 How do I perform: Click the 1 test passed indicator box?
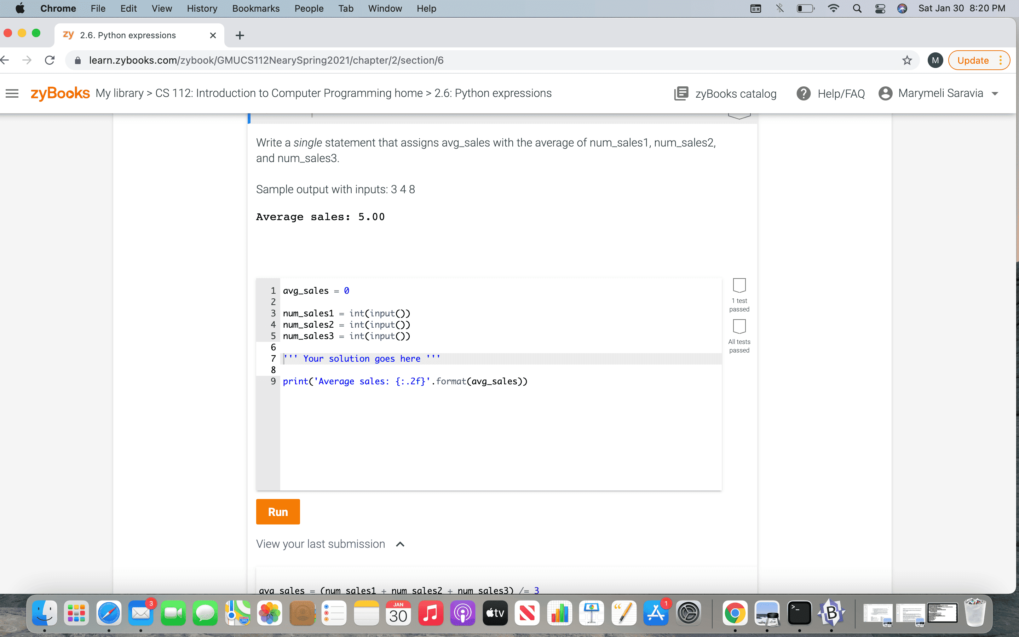pos(739,285)
